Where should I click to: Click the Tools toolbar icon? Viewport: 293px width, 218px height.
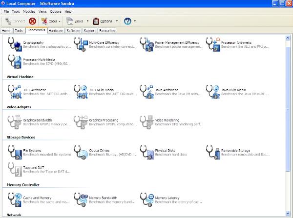pyautogui.click(x=44, y=21)
